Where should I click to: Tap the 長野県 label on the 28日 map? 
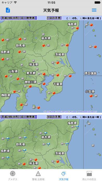(5, 151)
